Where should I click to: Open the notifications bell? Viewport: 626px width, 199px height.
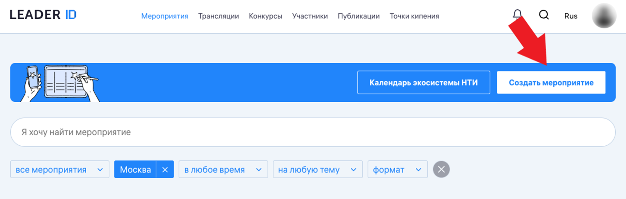517,14
